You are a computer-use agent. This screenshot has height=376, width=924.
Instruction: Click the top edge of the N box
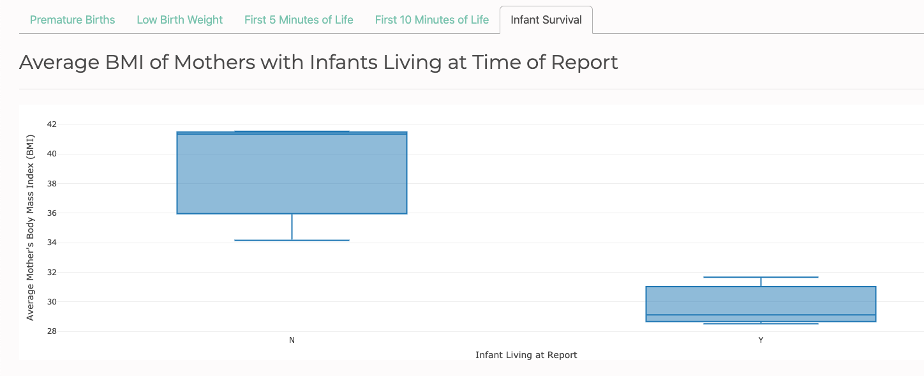coord(292,131)
